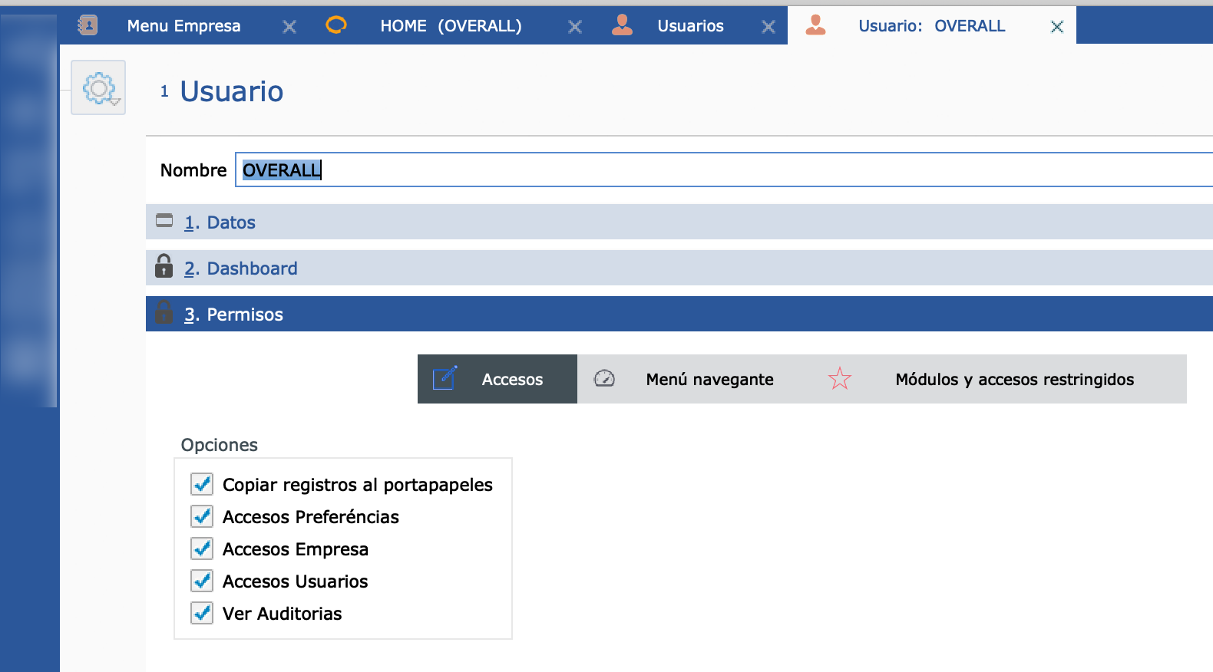Image resolution: width=1213 pixels, height=672 pixels.
Task: Click the edit pencil icon beside Accesos
Action: 445,379
